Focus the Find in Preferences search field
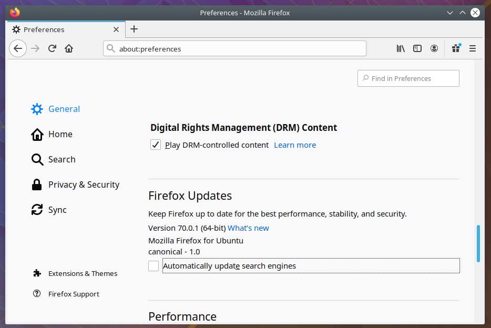 click(x=408, y=78)
